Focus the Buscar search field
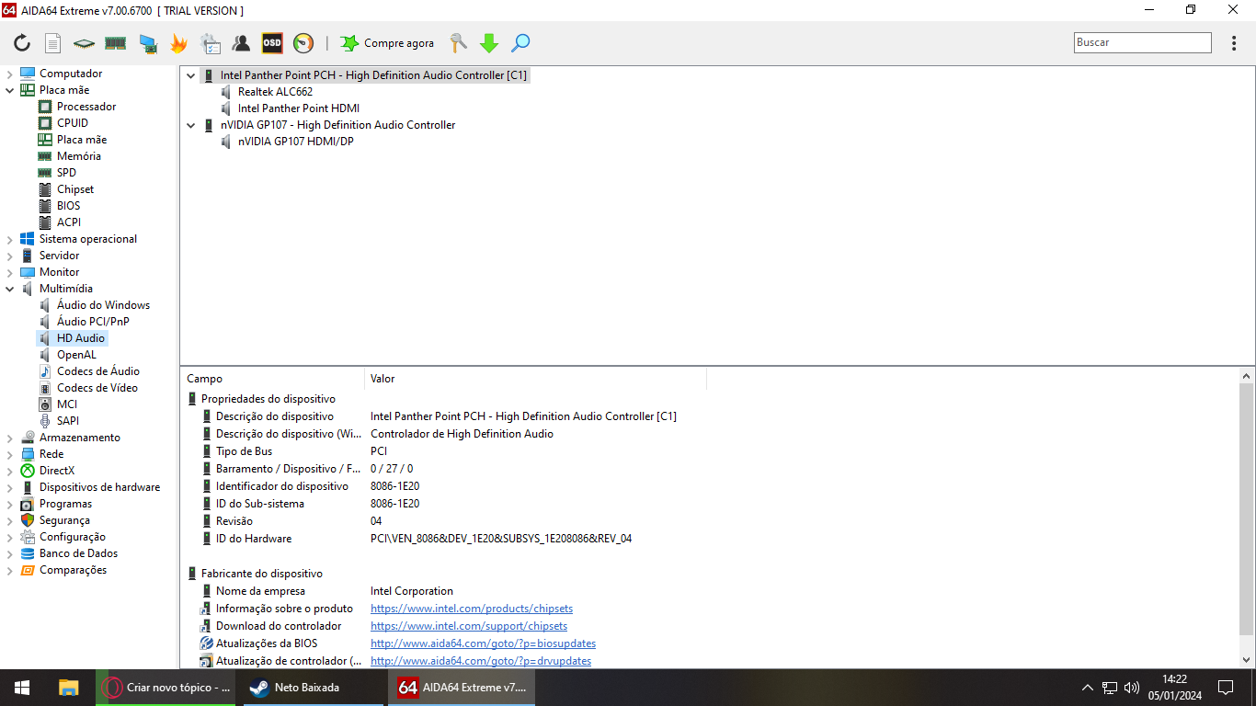1256x706 pixels. coord(1143,42)
